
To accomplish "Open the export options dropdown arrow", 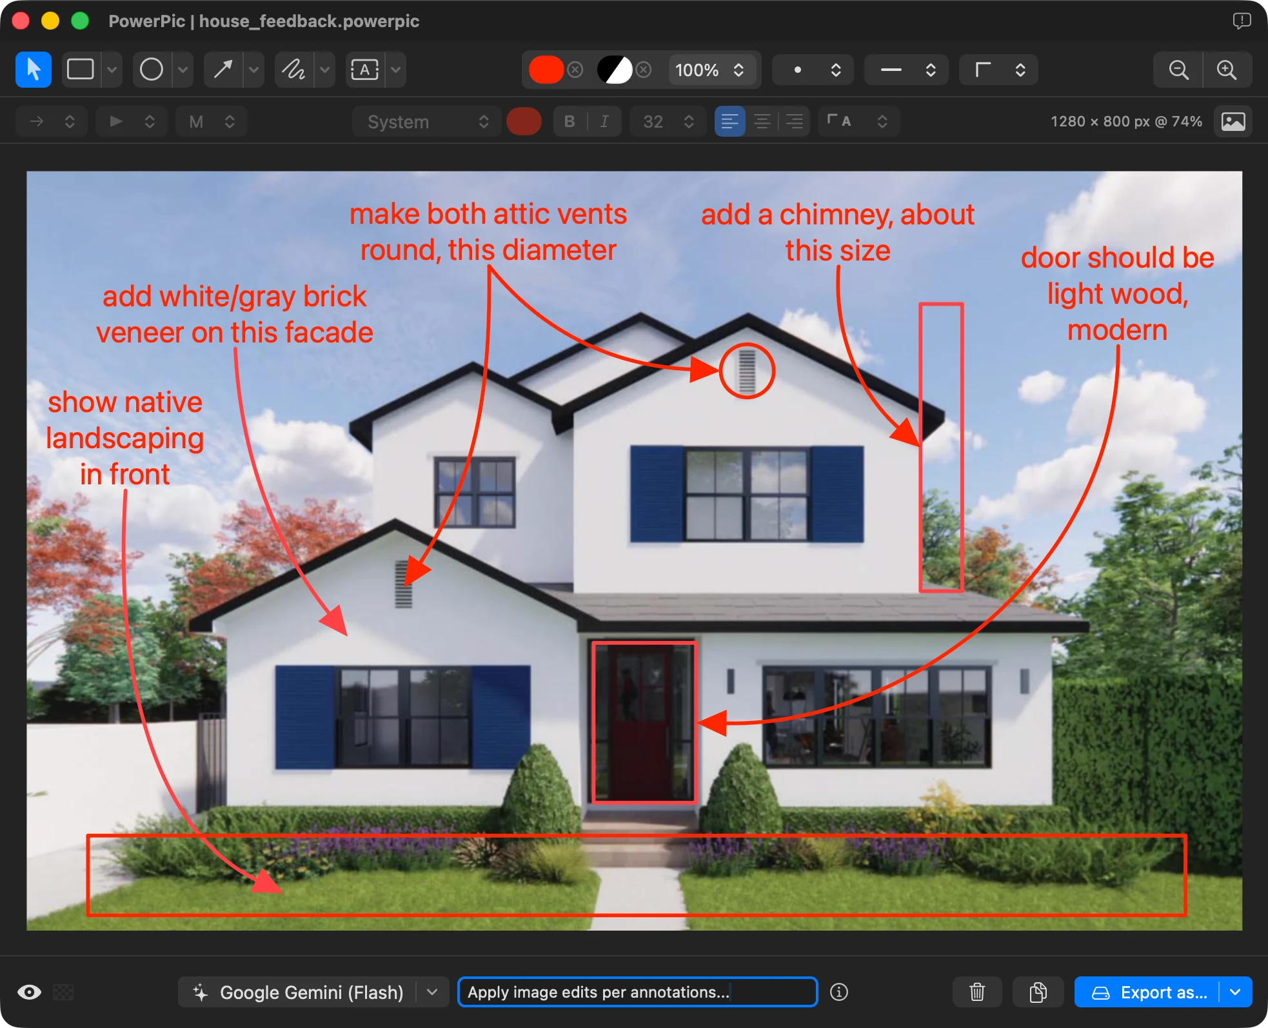I will click(x=1235, y=992).
